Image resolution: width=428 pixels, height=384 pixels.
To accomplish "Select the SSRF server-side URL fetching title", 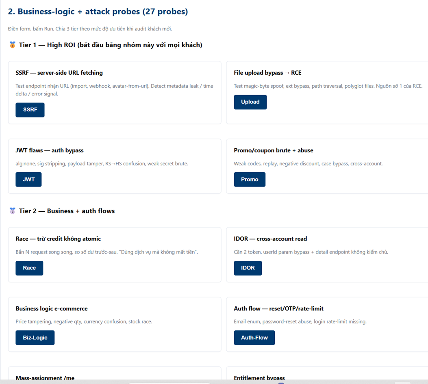I will point(59,73).
